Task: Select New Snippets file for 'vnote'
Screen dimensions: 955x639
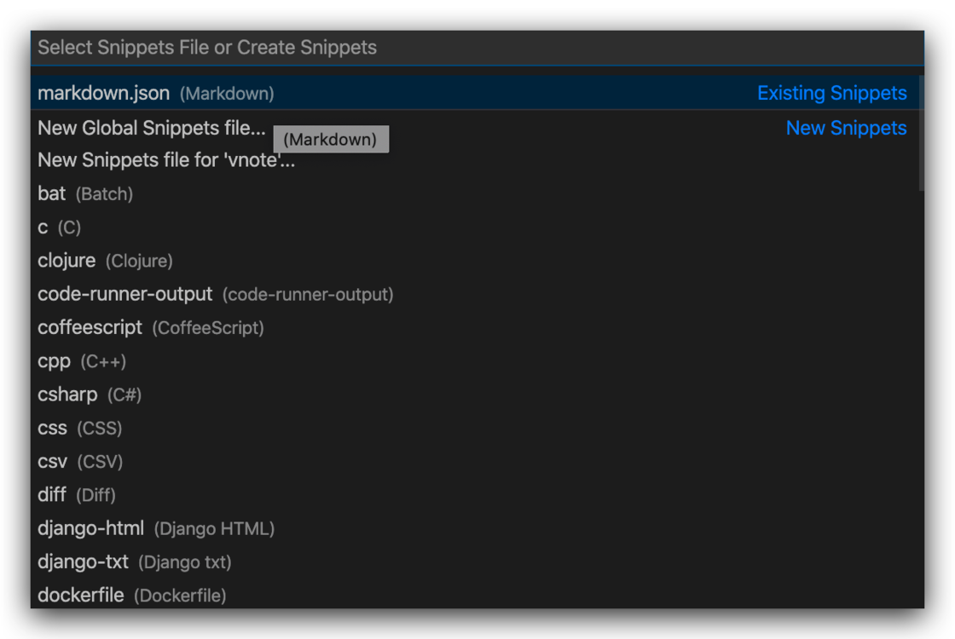Action: tap(166, 160)
